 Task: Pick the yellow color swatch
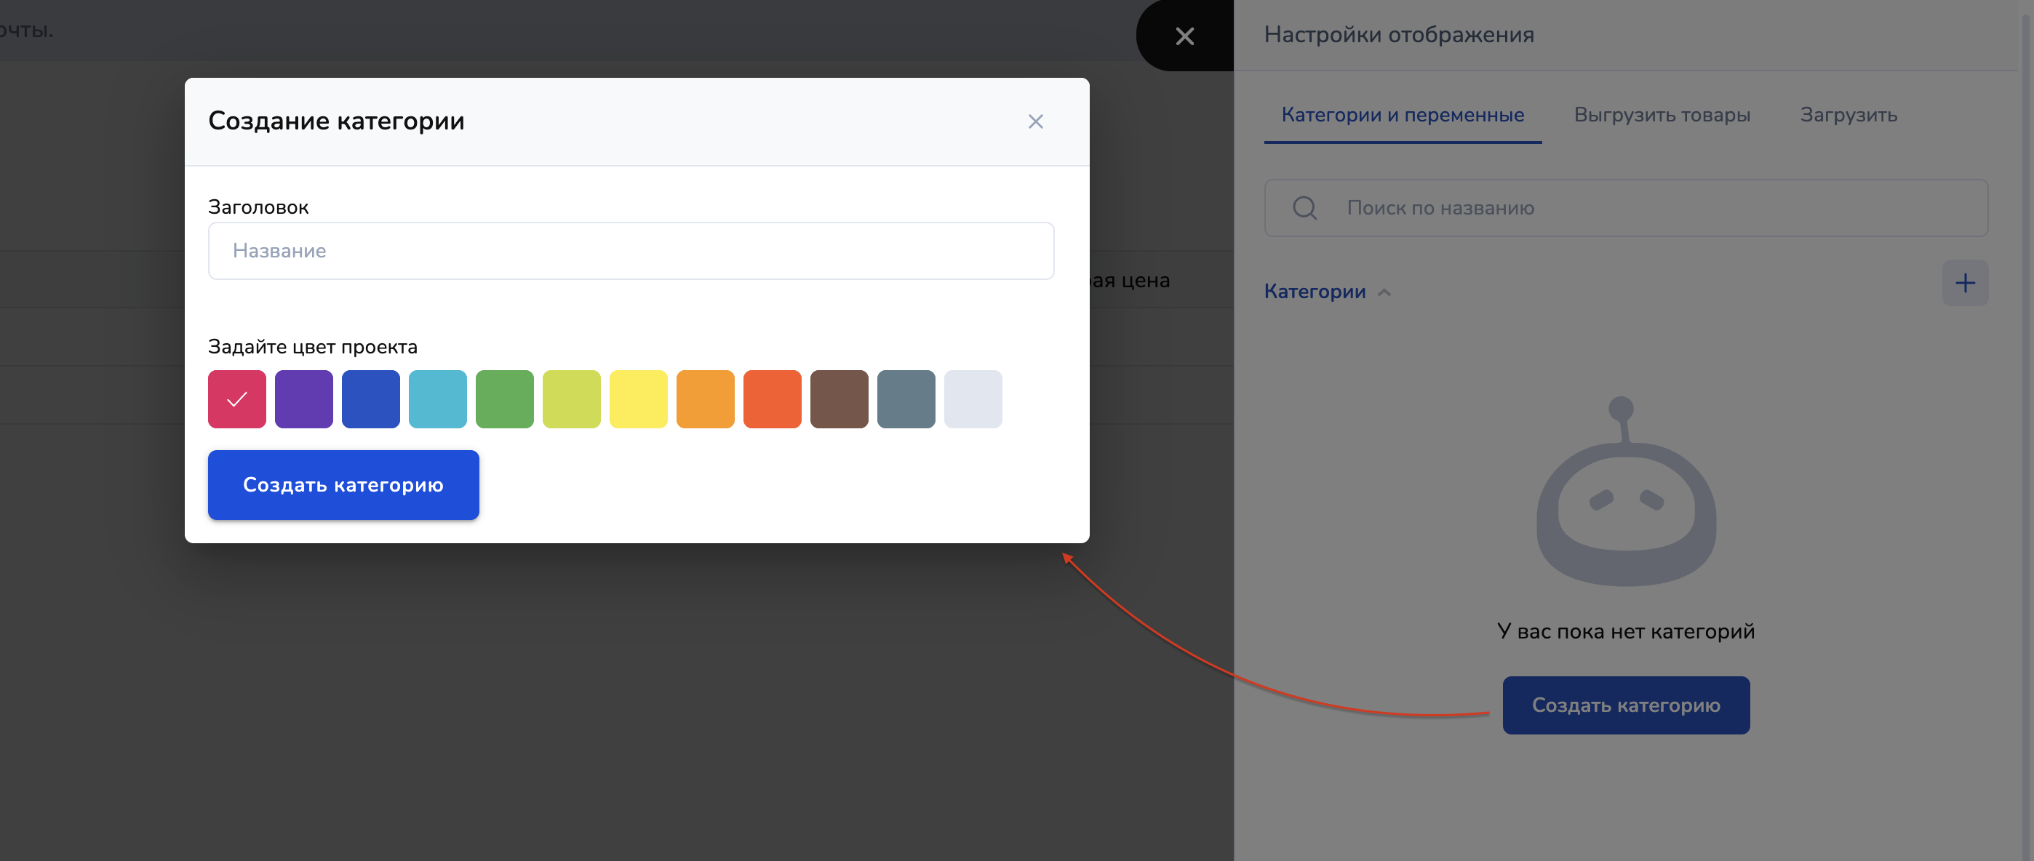(638, 399)
